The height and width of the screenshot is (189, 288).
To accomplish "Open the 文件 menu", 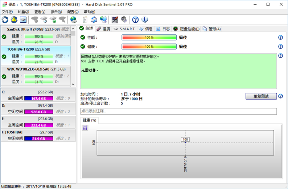I will click(7, 12).
